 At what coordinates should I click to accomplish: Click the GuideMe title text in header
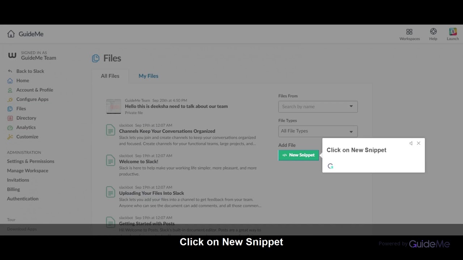coord(31,34)
